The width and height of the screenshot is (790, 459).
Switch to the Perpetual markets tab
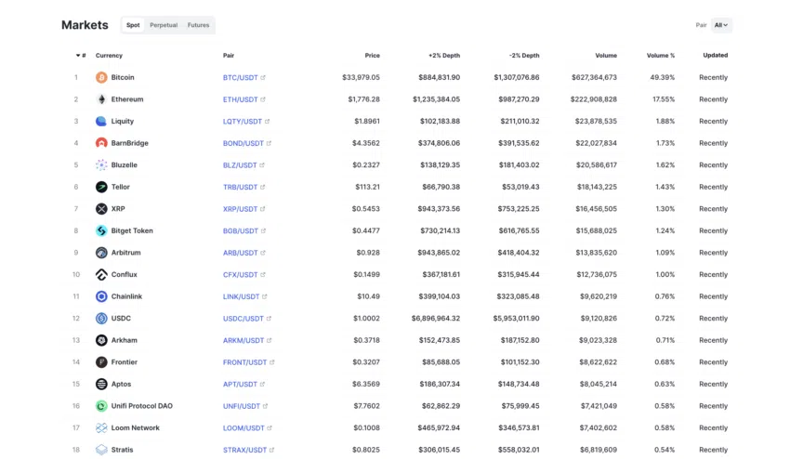click(x=164, y=25)
